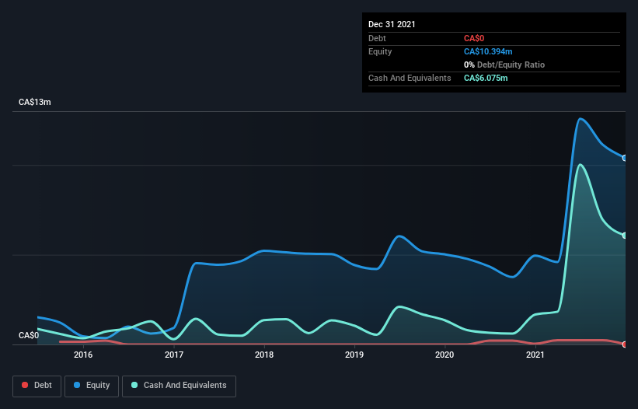Toggle the Equity series legend button
Viewport: 638px width, 409px height.
coord(92,386)
